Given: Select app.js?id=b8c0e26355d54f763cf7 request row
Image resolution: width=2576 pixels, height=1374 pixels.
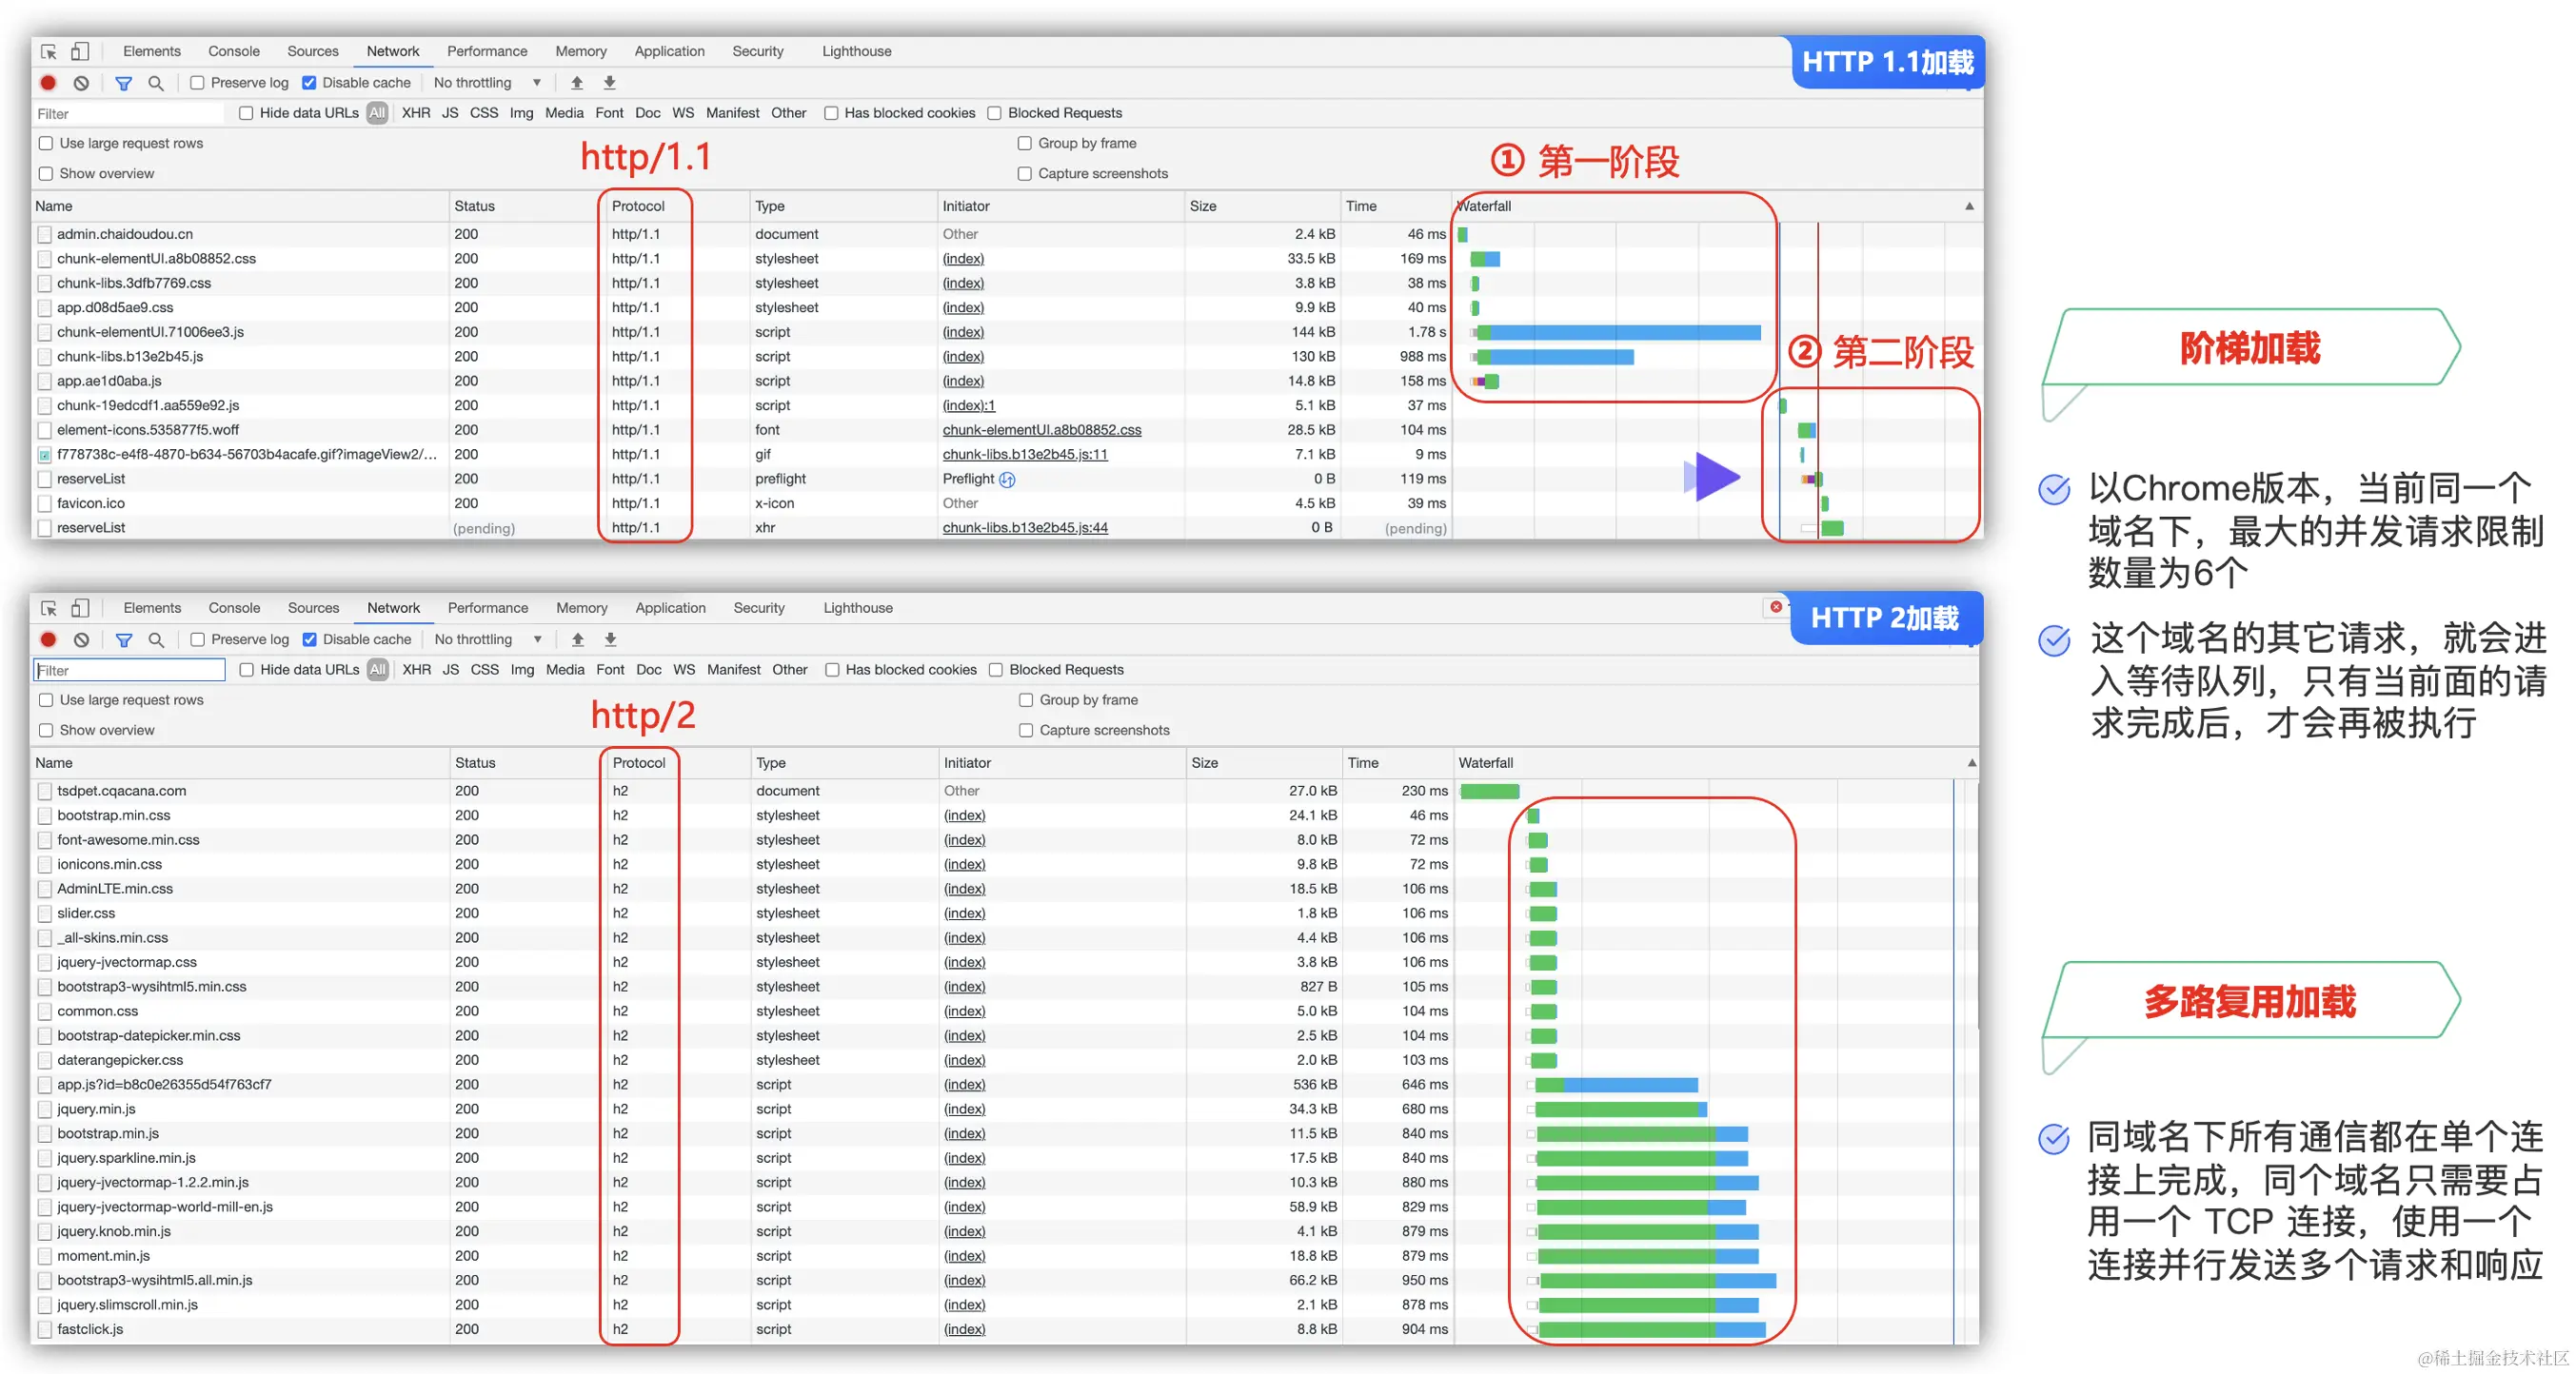Looking at the screenshot, I should [x=1005, y=1084].
